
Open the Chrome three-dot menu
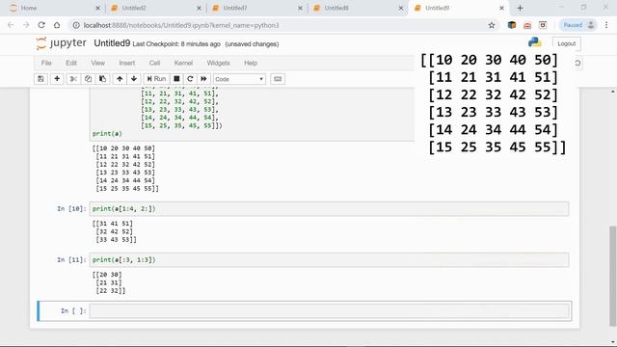coord(606,25)
